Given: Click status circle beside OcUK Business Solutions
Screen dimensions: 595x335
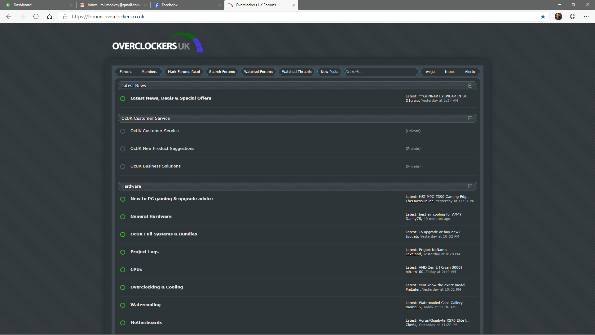Looking at the screenshot, I should [x=123, y=167].
